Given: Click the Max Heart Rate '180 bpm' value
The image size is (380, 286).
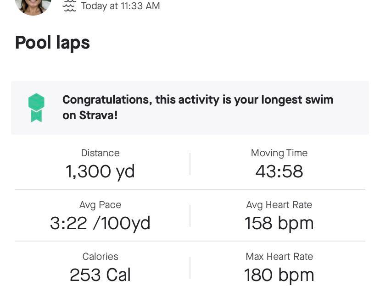Looking at the screenshot, I should (x=279, y=274).
